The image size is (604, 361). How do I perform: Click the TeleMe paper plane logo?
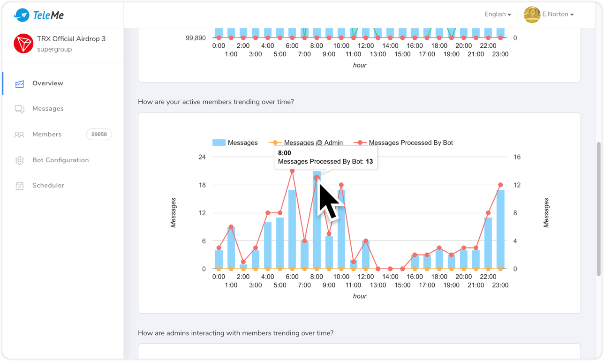click(x=22, y=15)
